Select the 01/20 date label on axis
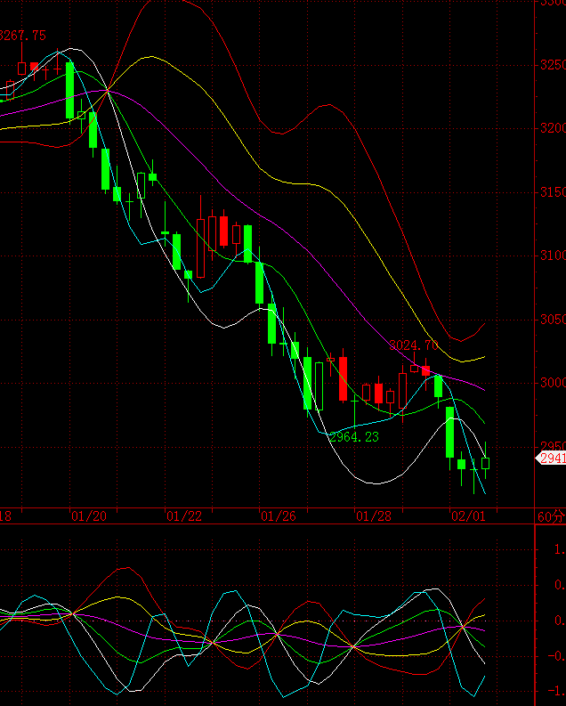Viewport: 566px width, 706px height. click(x=89, y=516)
